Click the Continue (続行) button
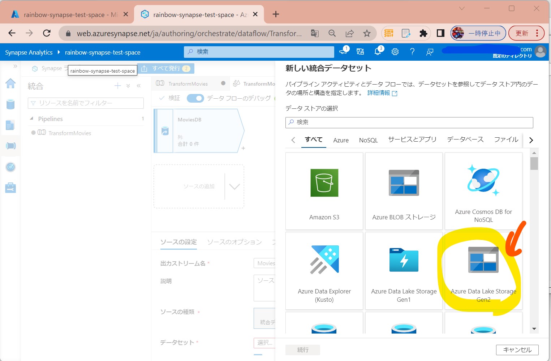The image size is (551, 361). tap(303, 350)
